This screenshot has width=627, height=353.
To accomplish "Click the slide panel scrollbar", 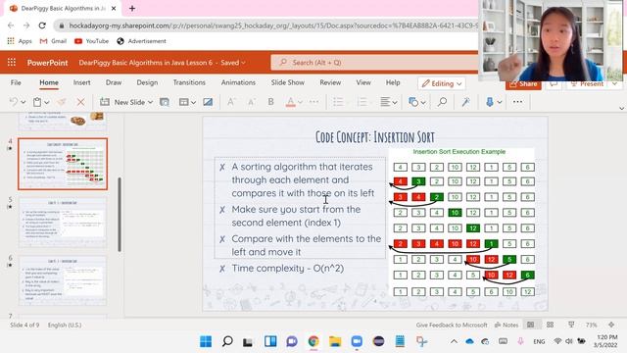I will pyautogui.click(x=120, y=214).
